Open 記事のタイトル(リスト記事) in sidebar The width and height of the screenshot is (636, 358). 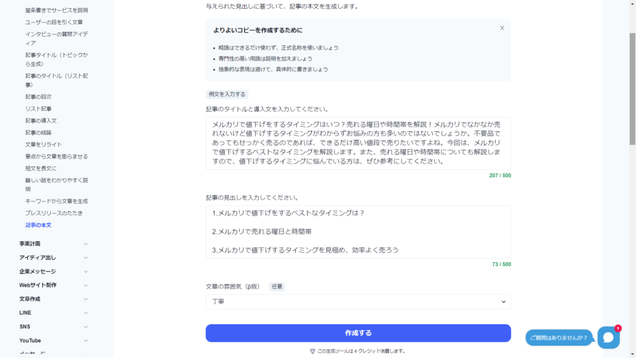click(57, 80)
